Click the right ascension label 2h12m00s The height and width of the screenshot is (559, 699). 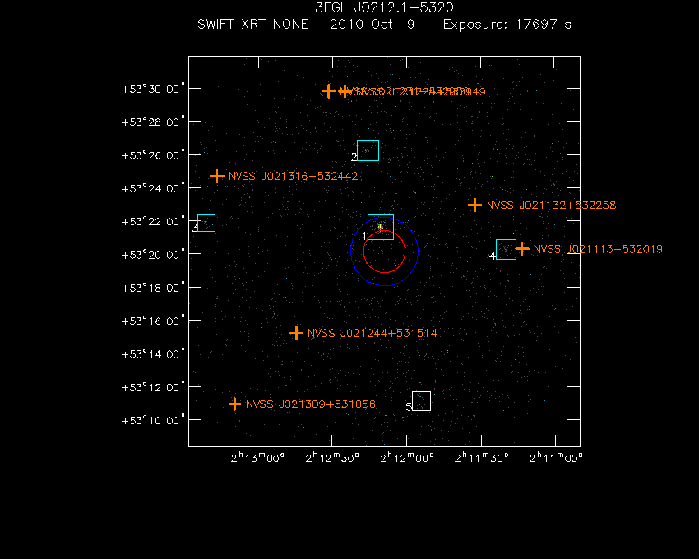coord(406,458)
